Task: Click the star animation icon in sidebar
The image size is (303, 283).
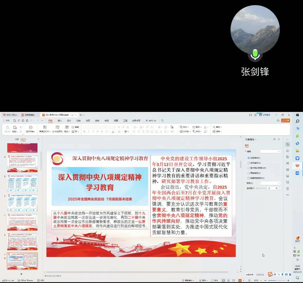Action: (x=288, y=151)
